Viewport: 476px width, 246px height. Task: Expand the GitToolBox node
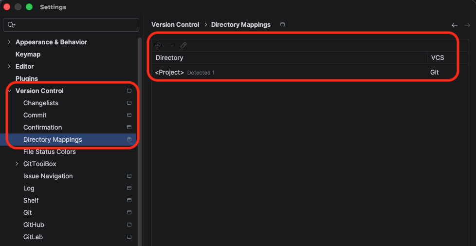17,164
